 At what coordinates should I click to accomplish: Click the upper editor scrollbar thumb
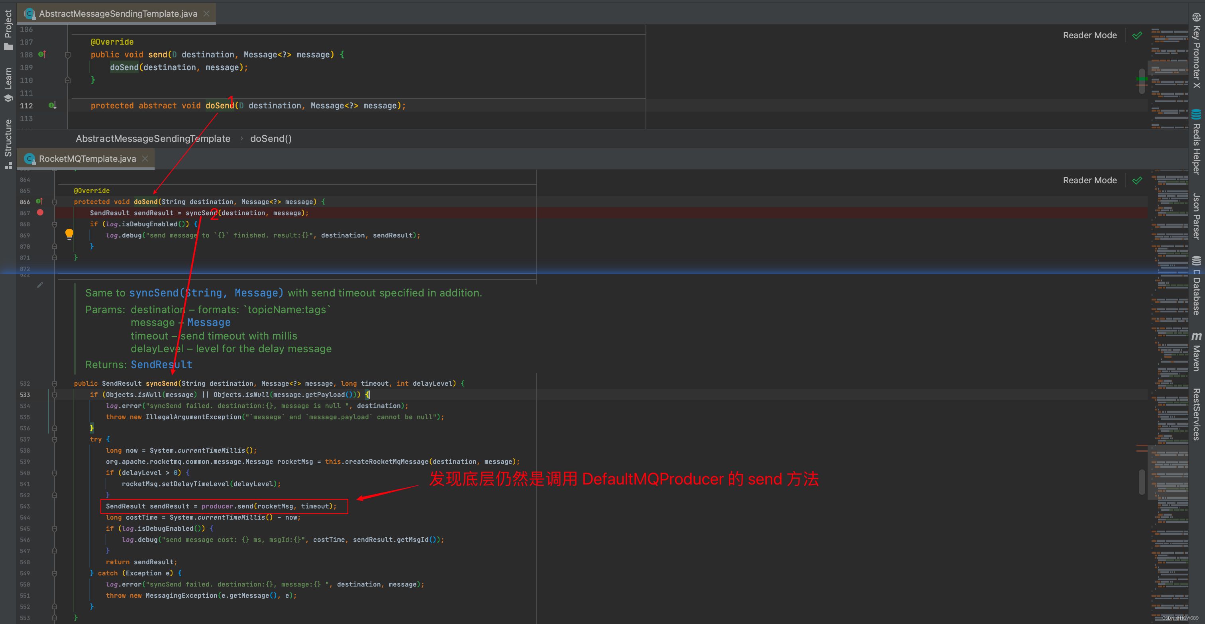point(1141,81)
